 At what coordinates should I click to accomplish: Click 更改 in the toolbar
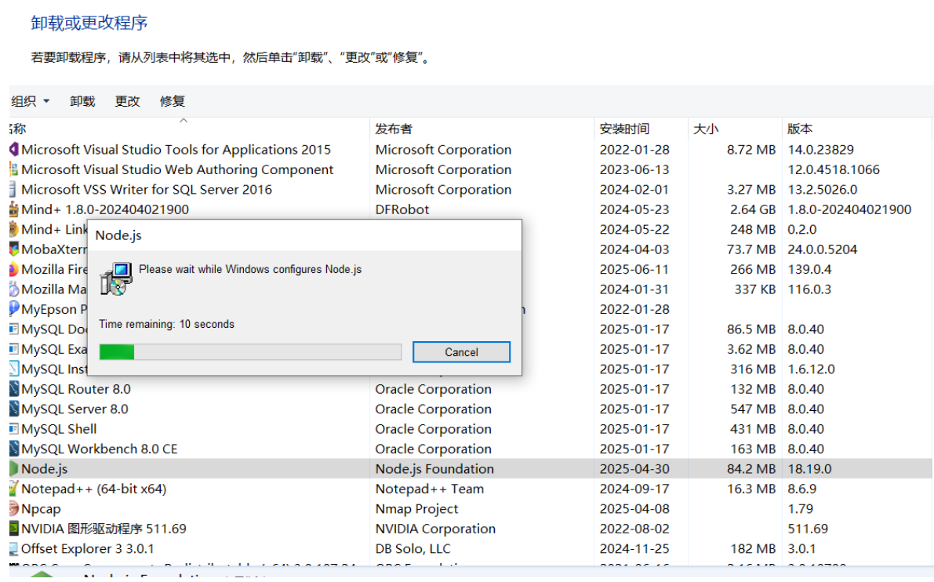pyautogui.click(x=127, y=101)
